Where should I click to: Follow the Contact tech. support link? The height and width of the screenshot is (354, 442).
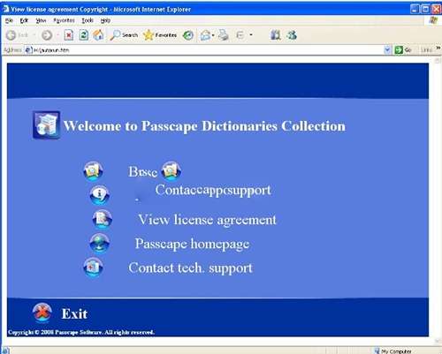[x=190, y=268]
